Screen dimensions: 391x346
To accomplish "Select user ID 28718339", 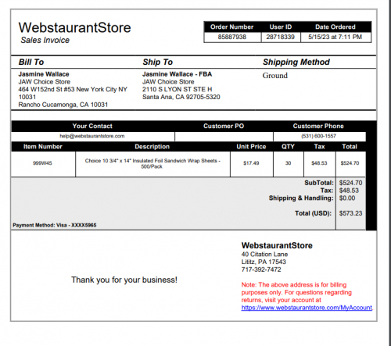I will [280, 37].
